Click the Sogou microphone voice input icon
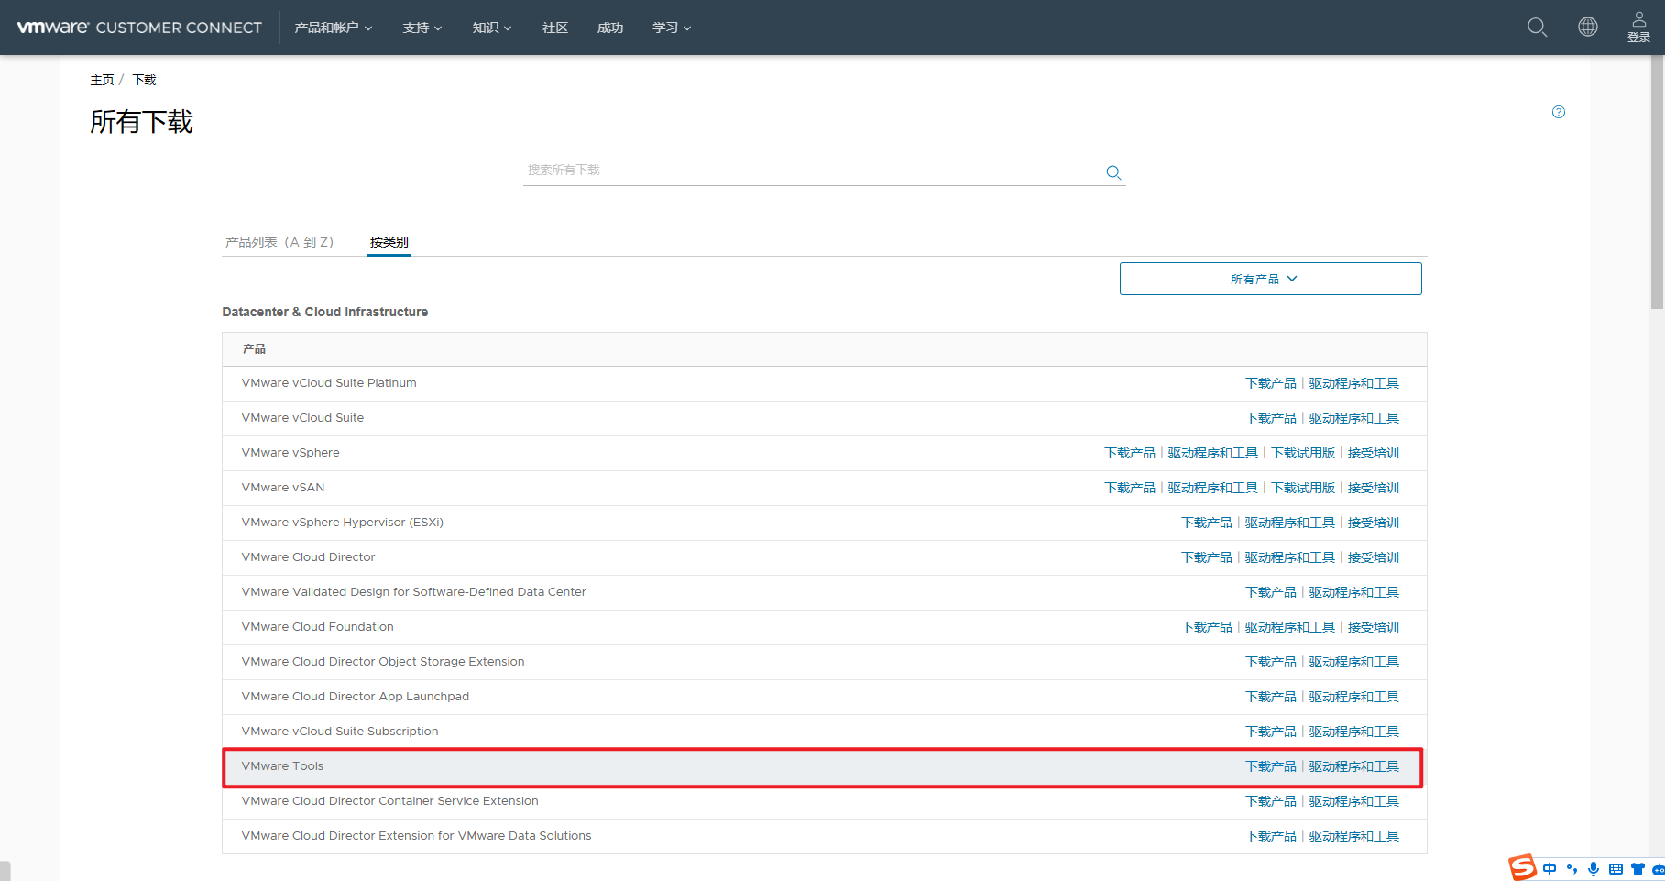Viewport: 1665px width, 881px height. [x=1594, y=869]
